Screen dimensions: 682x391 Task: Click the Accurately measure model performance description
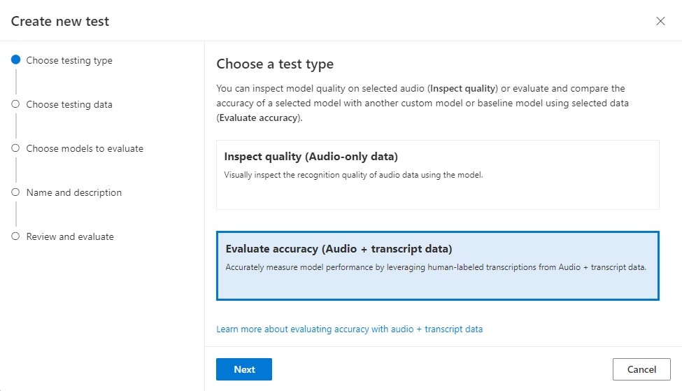pos(435,267)
